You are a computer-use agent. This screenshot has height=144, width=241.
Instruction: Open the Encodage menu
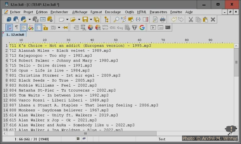[x=113, y=12]
